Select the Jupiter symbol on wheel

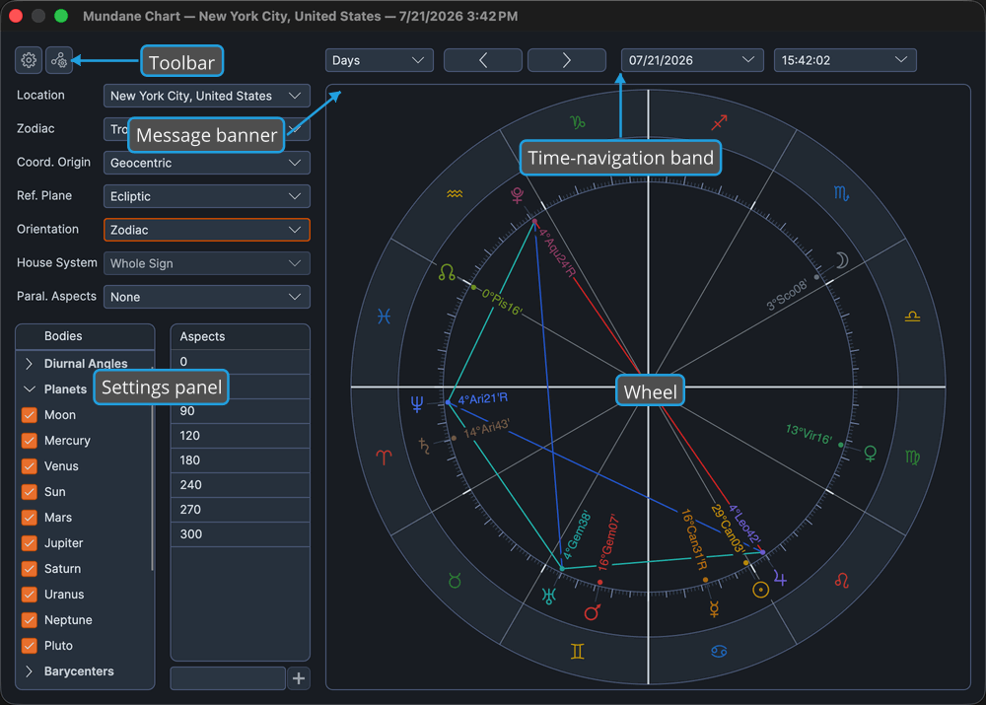pyautogui.click(x=780, y=578)
